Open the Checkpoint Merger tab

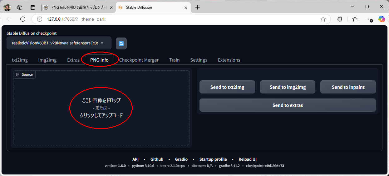139,60
